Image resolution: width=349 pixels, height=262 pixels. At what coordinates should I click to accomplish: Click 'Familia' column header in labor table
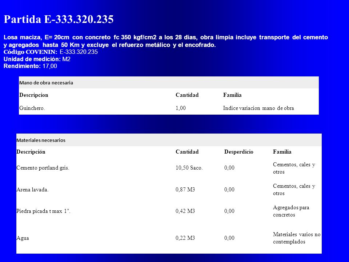coord(232,95)
